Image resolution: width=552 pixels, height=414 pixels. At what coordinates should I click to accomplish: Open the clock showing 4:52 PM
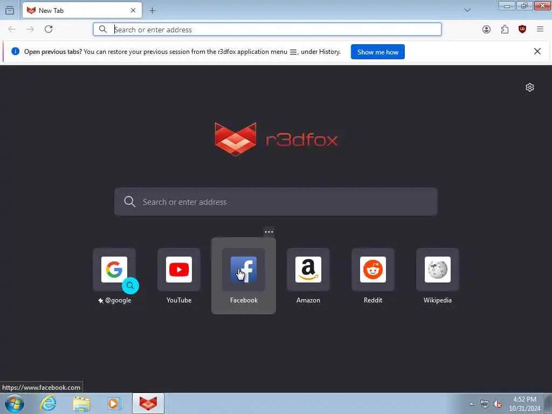525,404
